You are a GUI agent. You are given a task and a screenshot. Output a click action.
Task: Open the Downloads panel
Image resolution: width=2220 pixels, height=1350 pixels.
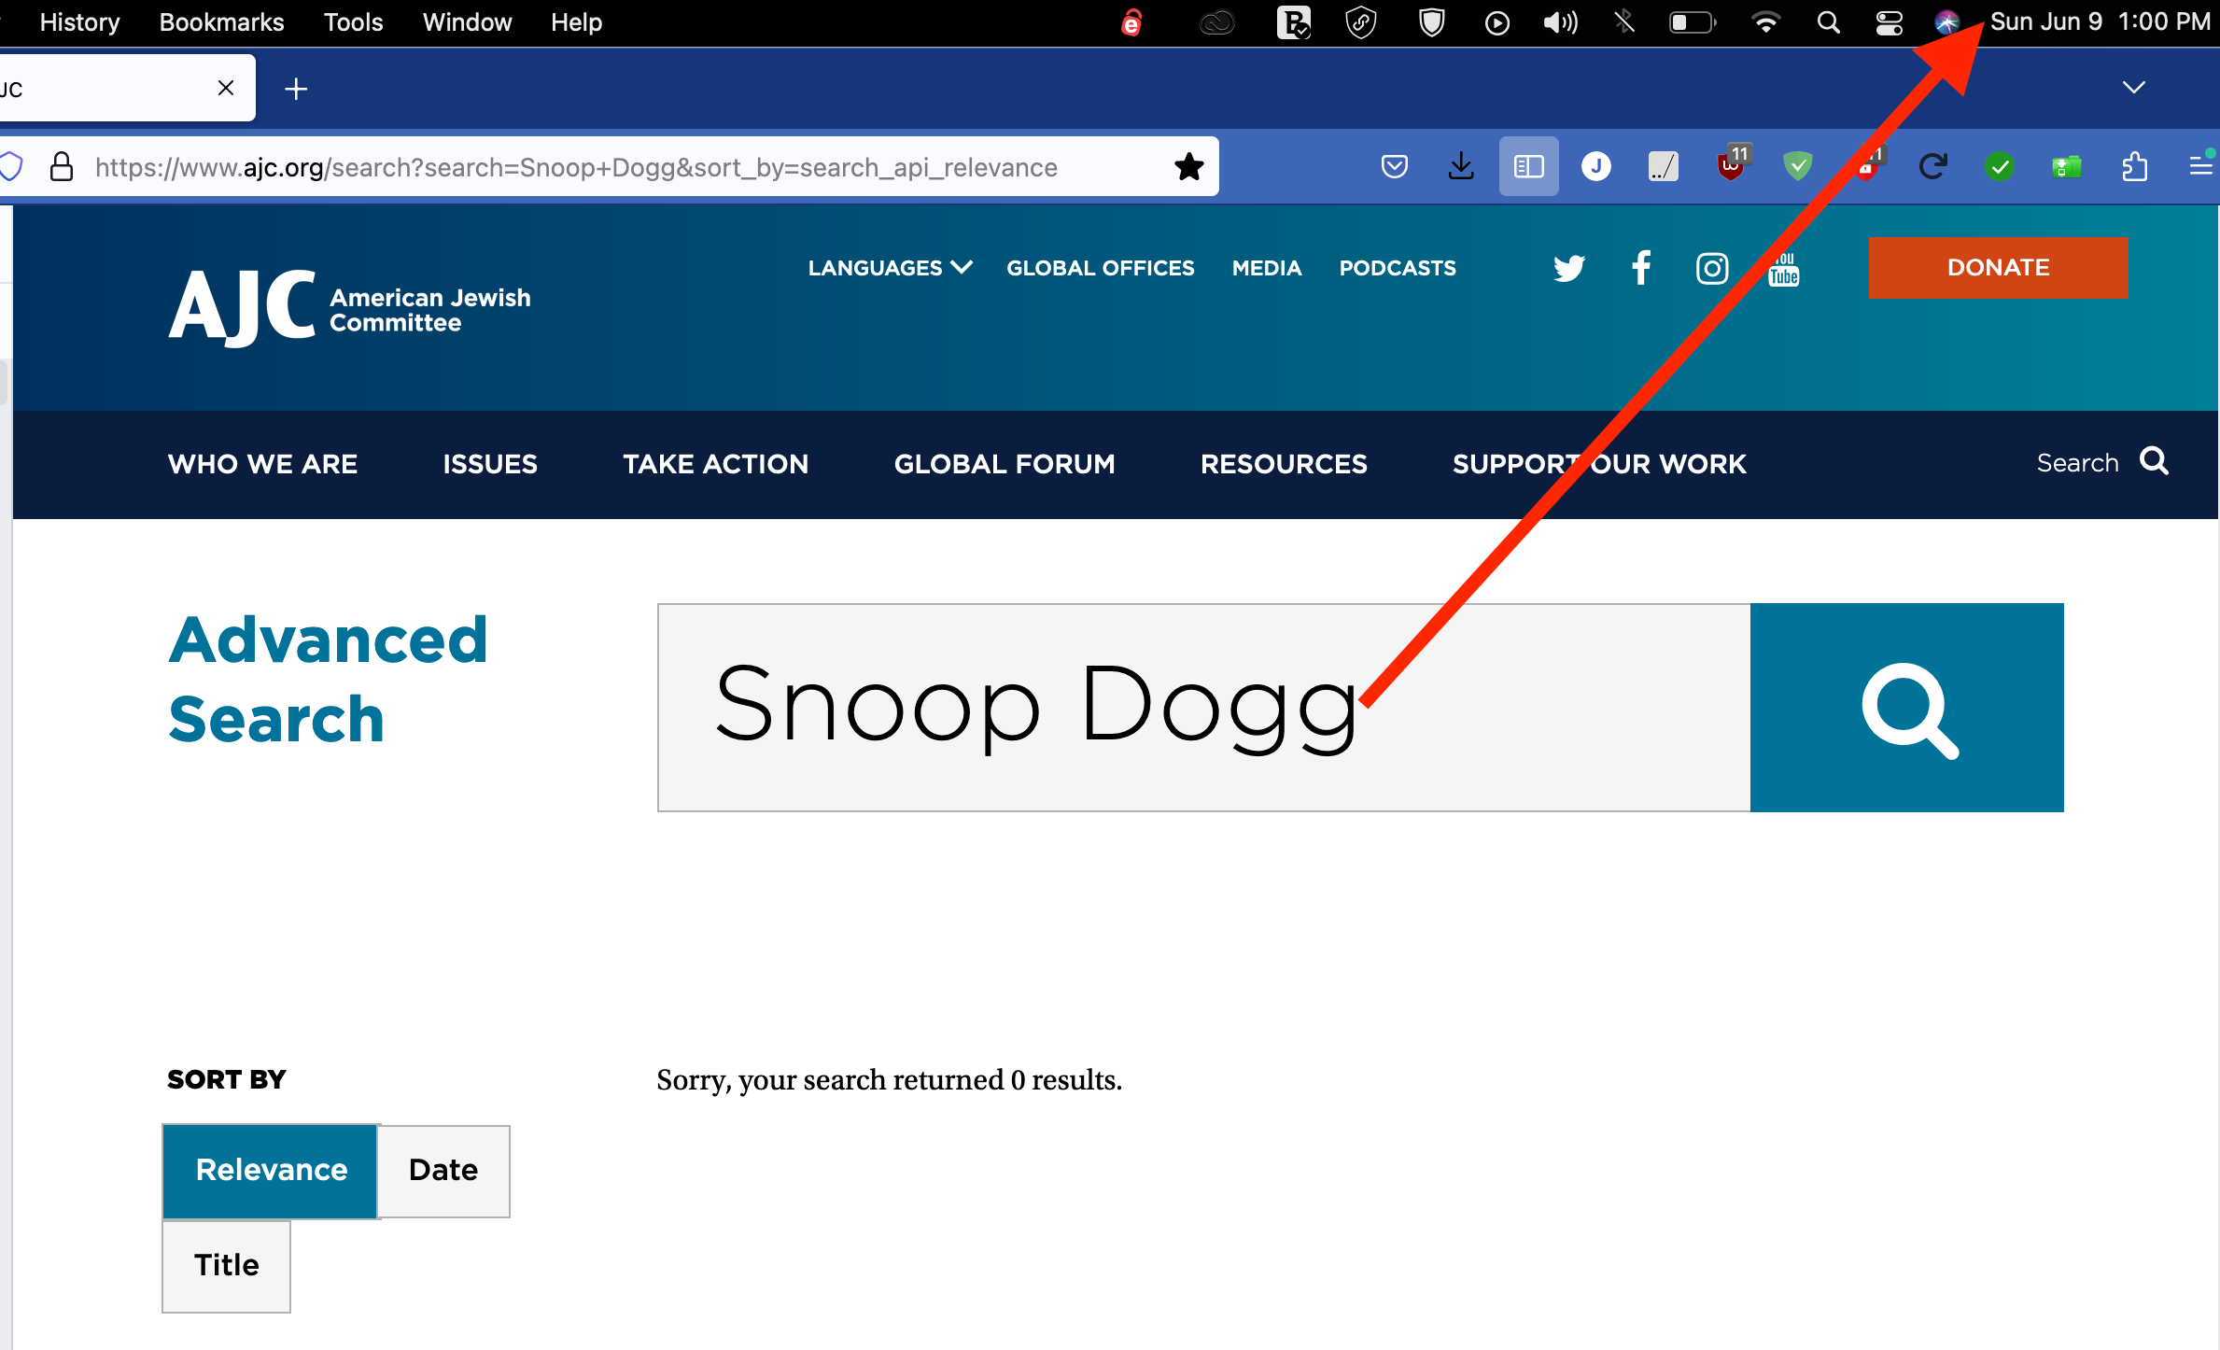click(x=1461, y=167)
